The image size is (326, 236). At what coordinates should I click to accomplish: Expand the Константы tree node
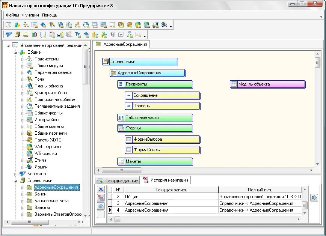15,174
